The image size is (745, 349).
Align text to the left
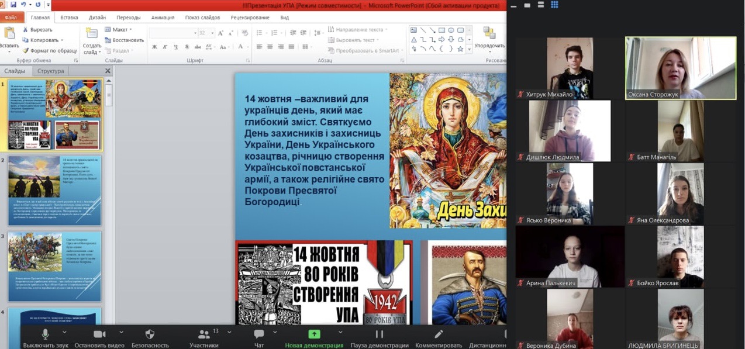[259, 47]
